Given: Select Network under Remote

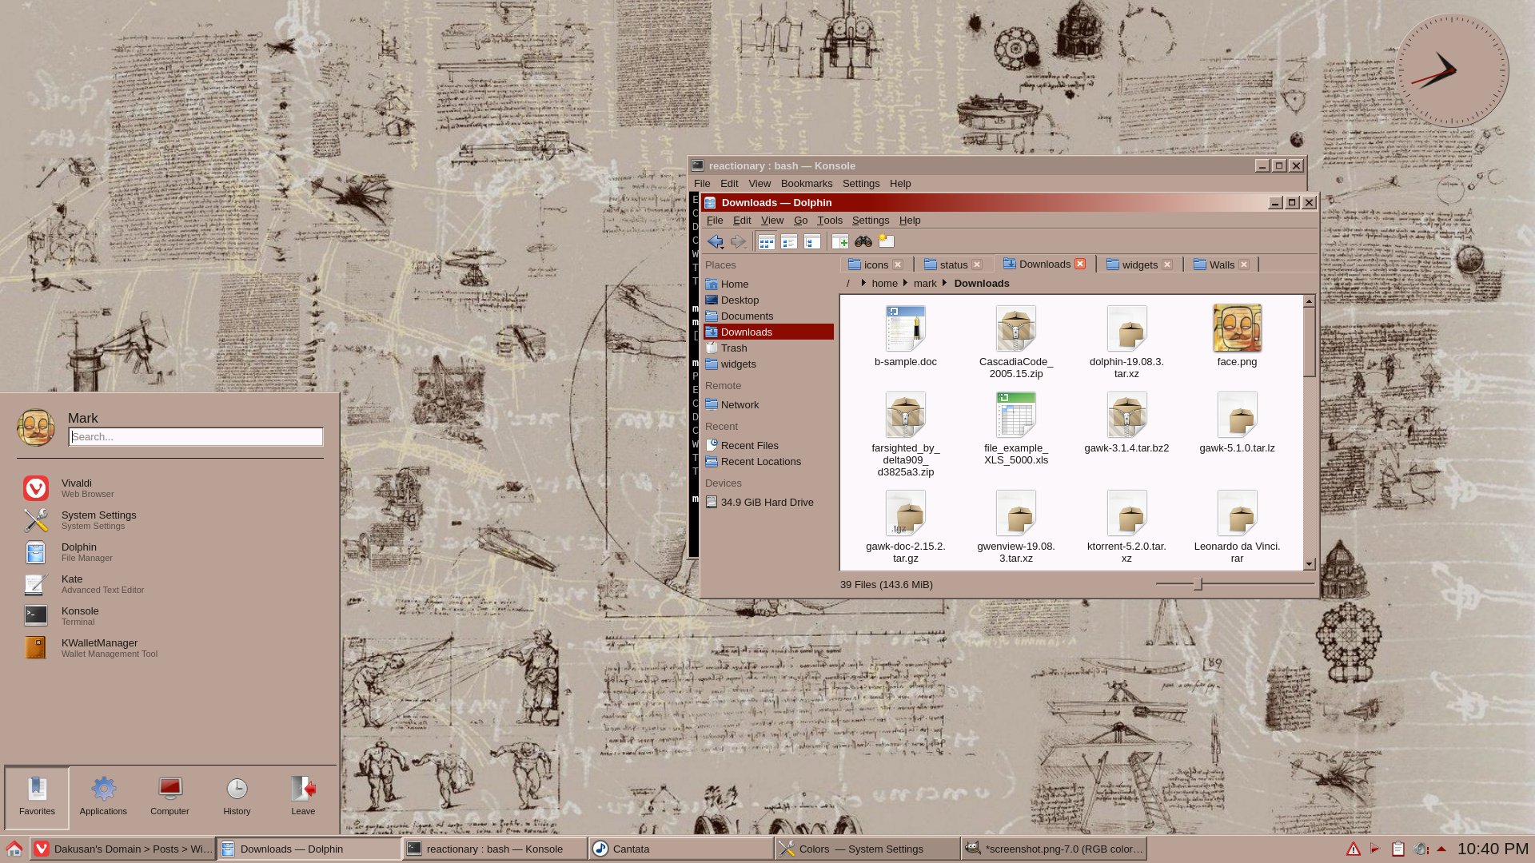Looking at the screenshot, I should coord(768,404).
